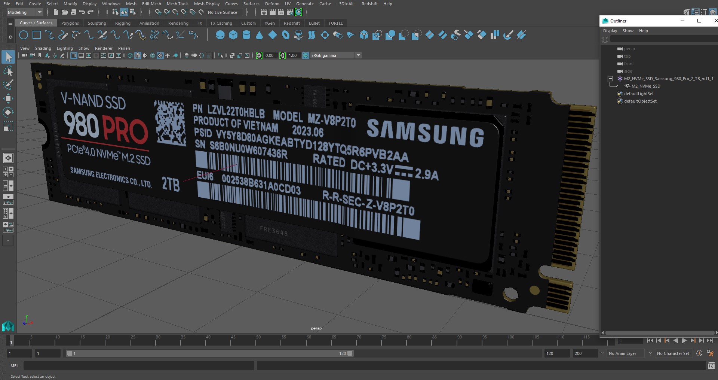Image resolution: width=718 pixels, height=380 pixels.
Task: Step to the next key
Action: click(693, 341)
